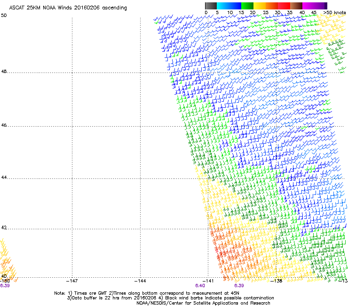Click the title 'ASCAT 25KM NOAA Winds 20160206 ascending'
This screenshot has width=348, height=306.
pyautogui.click(x=68, y=8)
